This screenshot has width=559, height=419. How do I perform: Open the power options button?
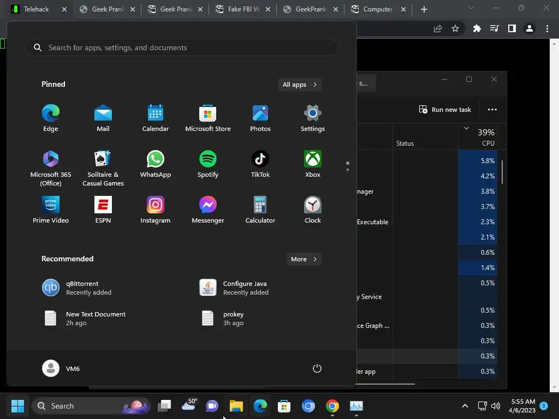pos(317,368)
